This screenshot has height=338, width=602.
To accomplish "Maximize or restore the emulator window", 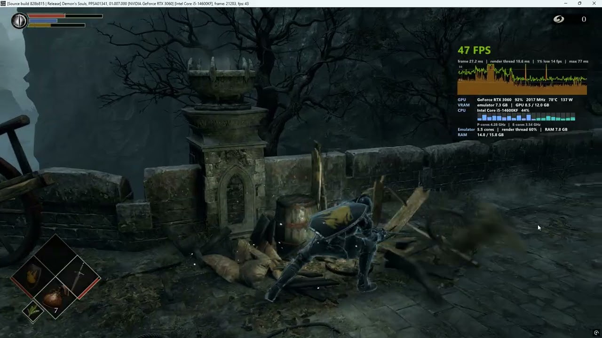I will coord(579,3).
